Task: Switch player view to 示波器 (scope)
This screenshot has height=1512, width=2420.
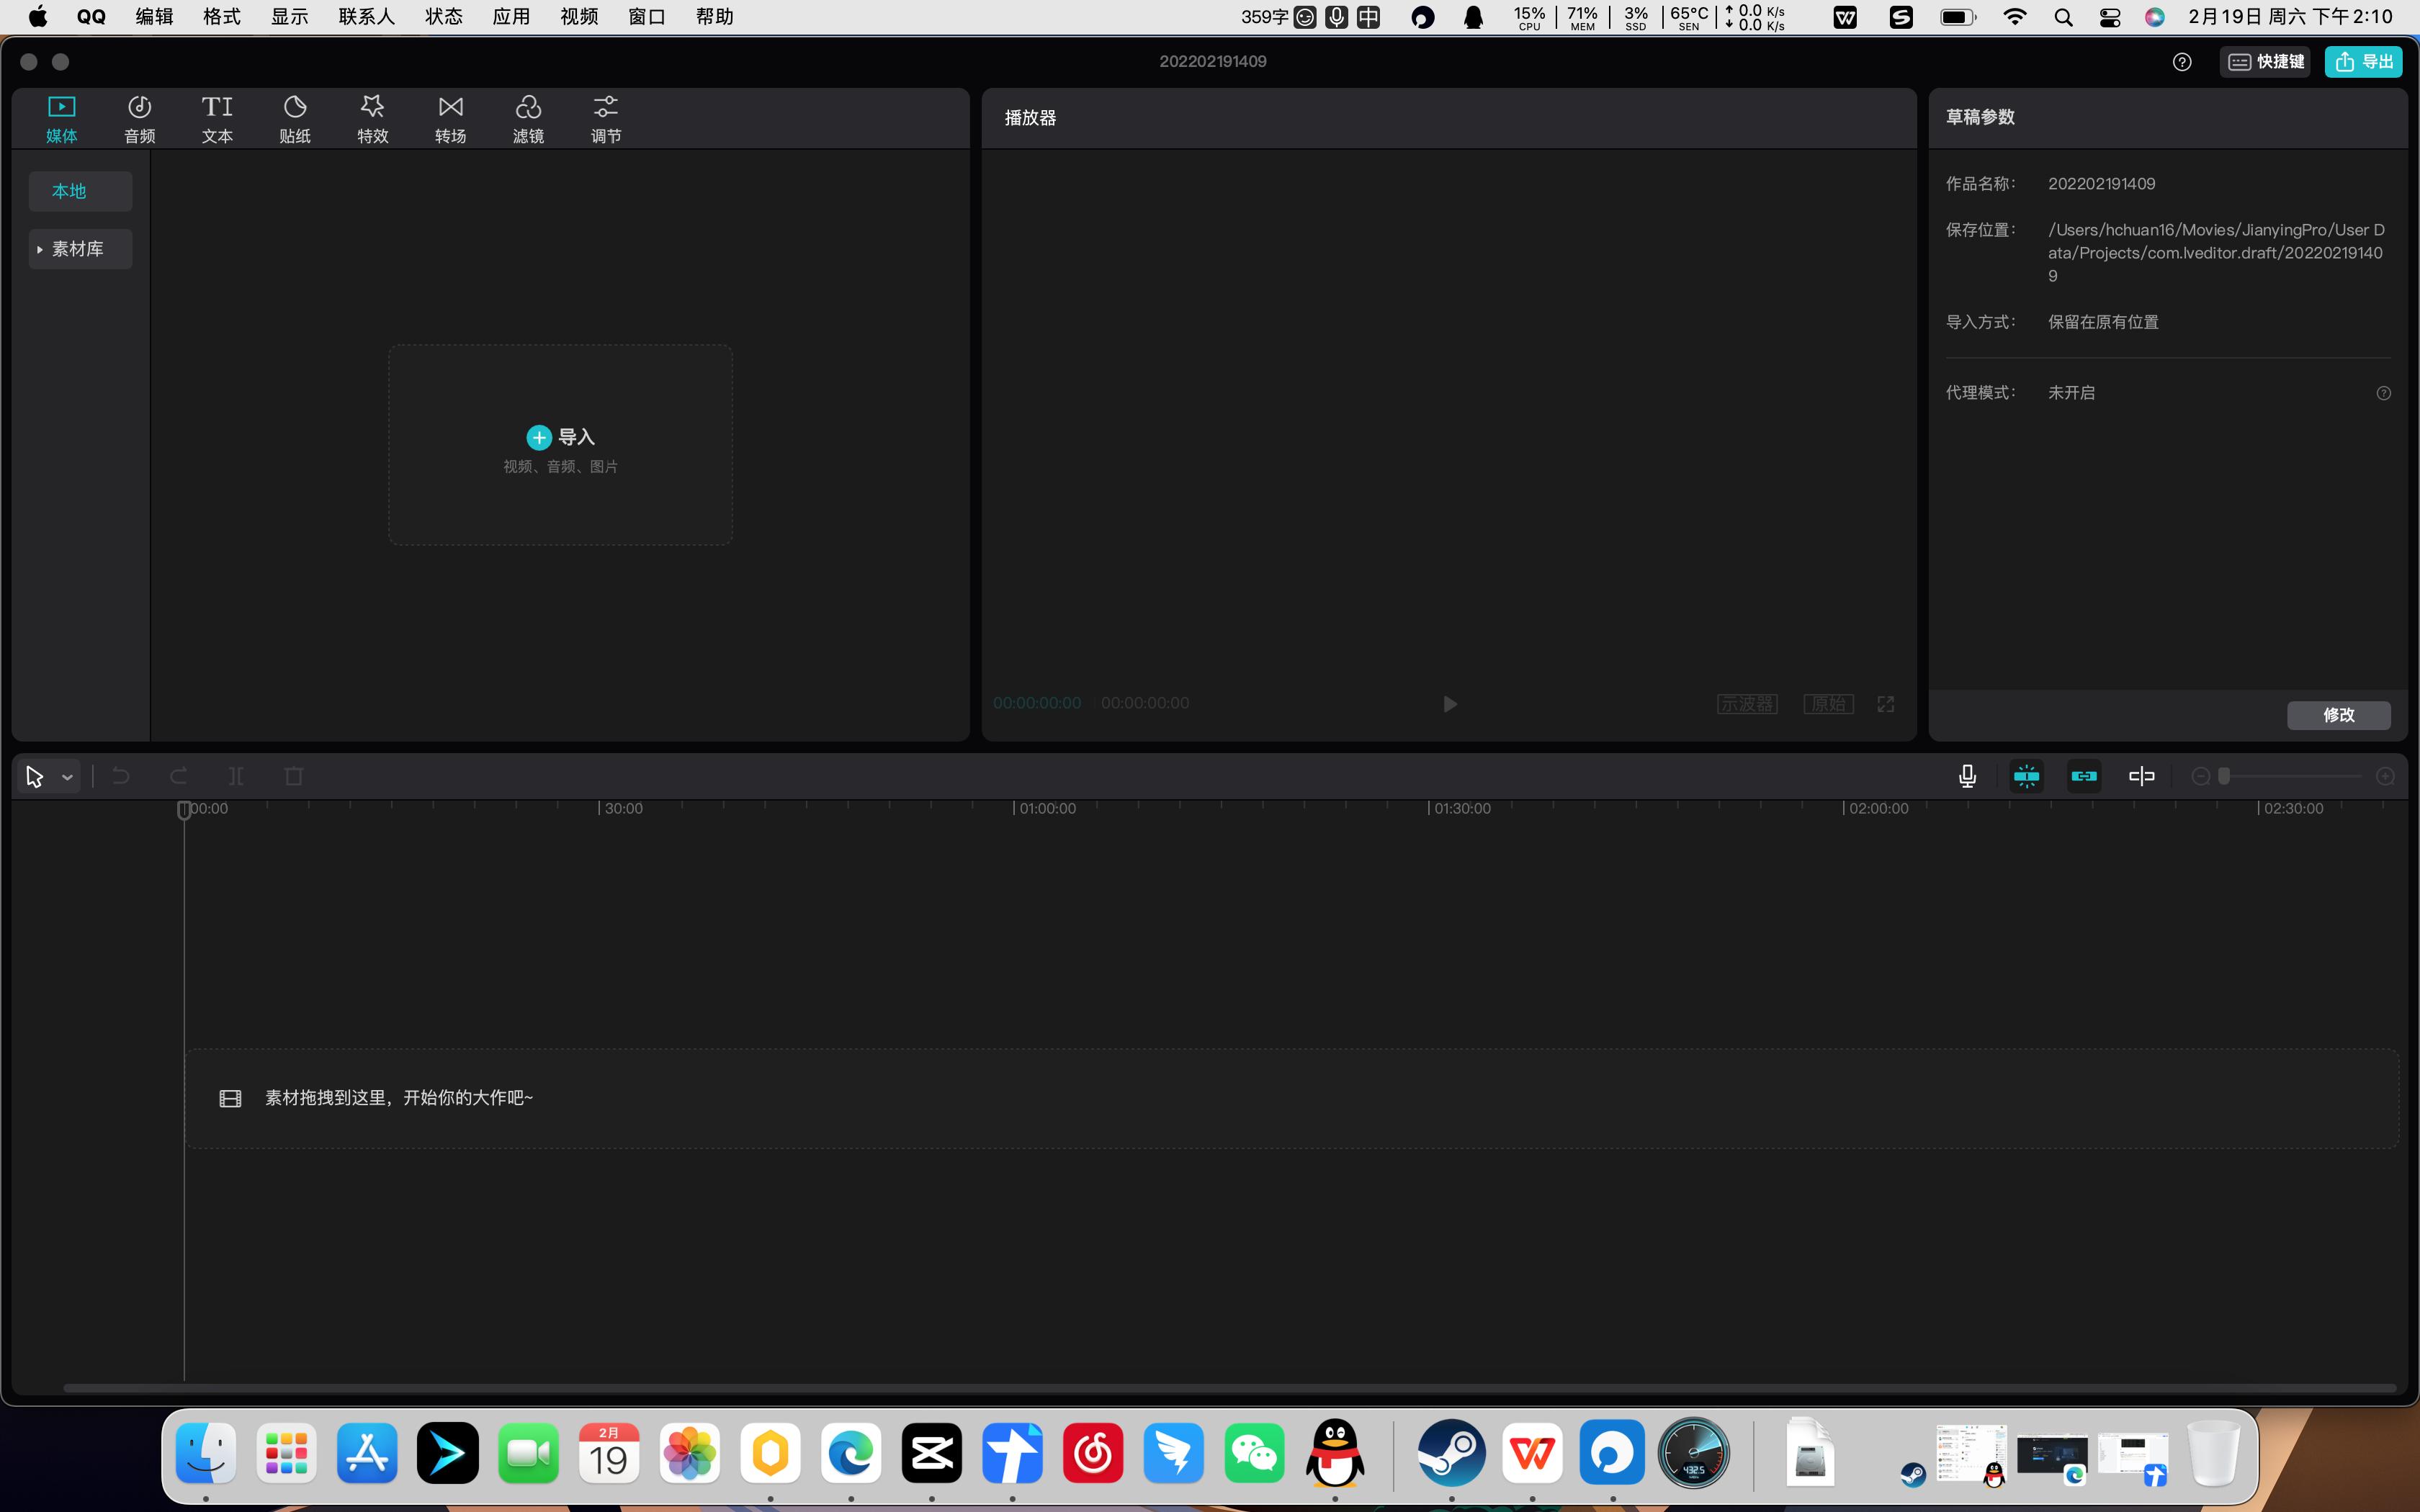Action: click(1747, 703)
